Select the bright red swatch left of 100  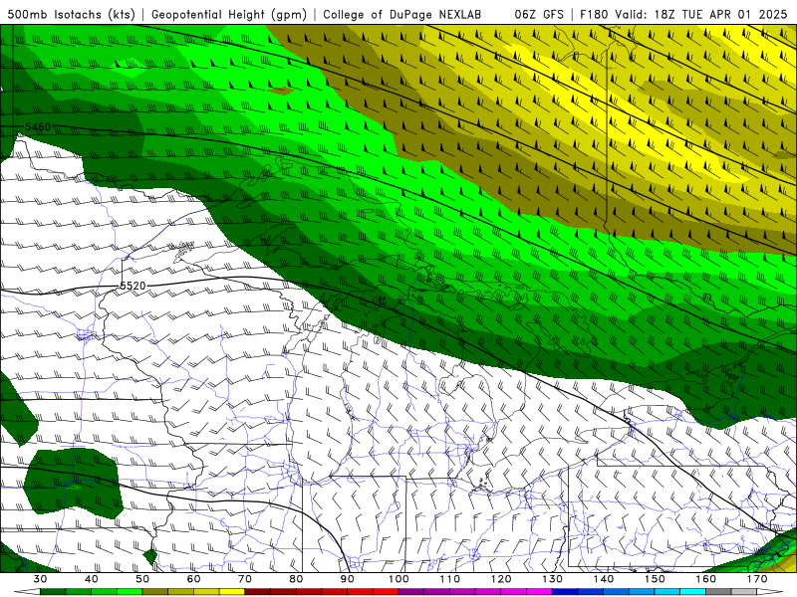point(386,591)
